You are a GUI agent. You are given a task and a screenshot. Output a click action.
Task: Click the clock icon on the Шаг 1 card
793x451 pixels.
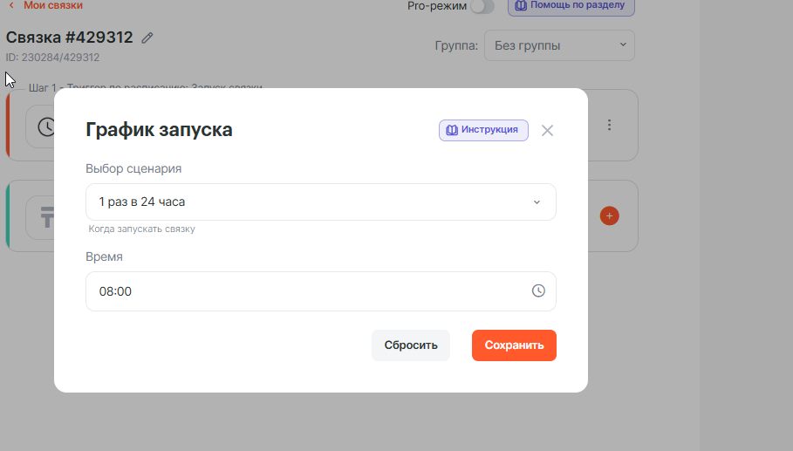45,127
